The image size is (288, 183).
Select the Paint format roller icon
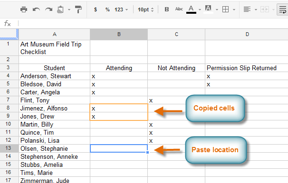pos(78,9)
